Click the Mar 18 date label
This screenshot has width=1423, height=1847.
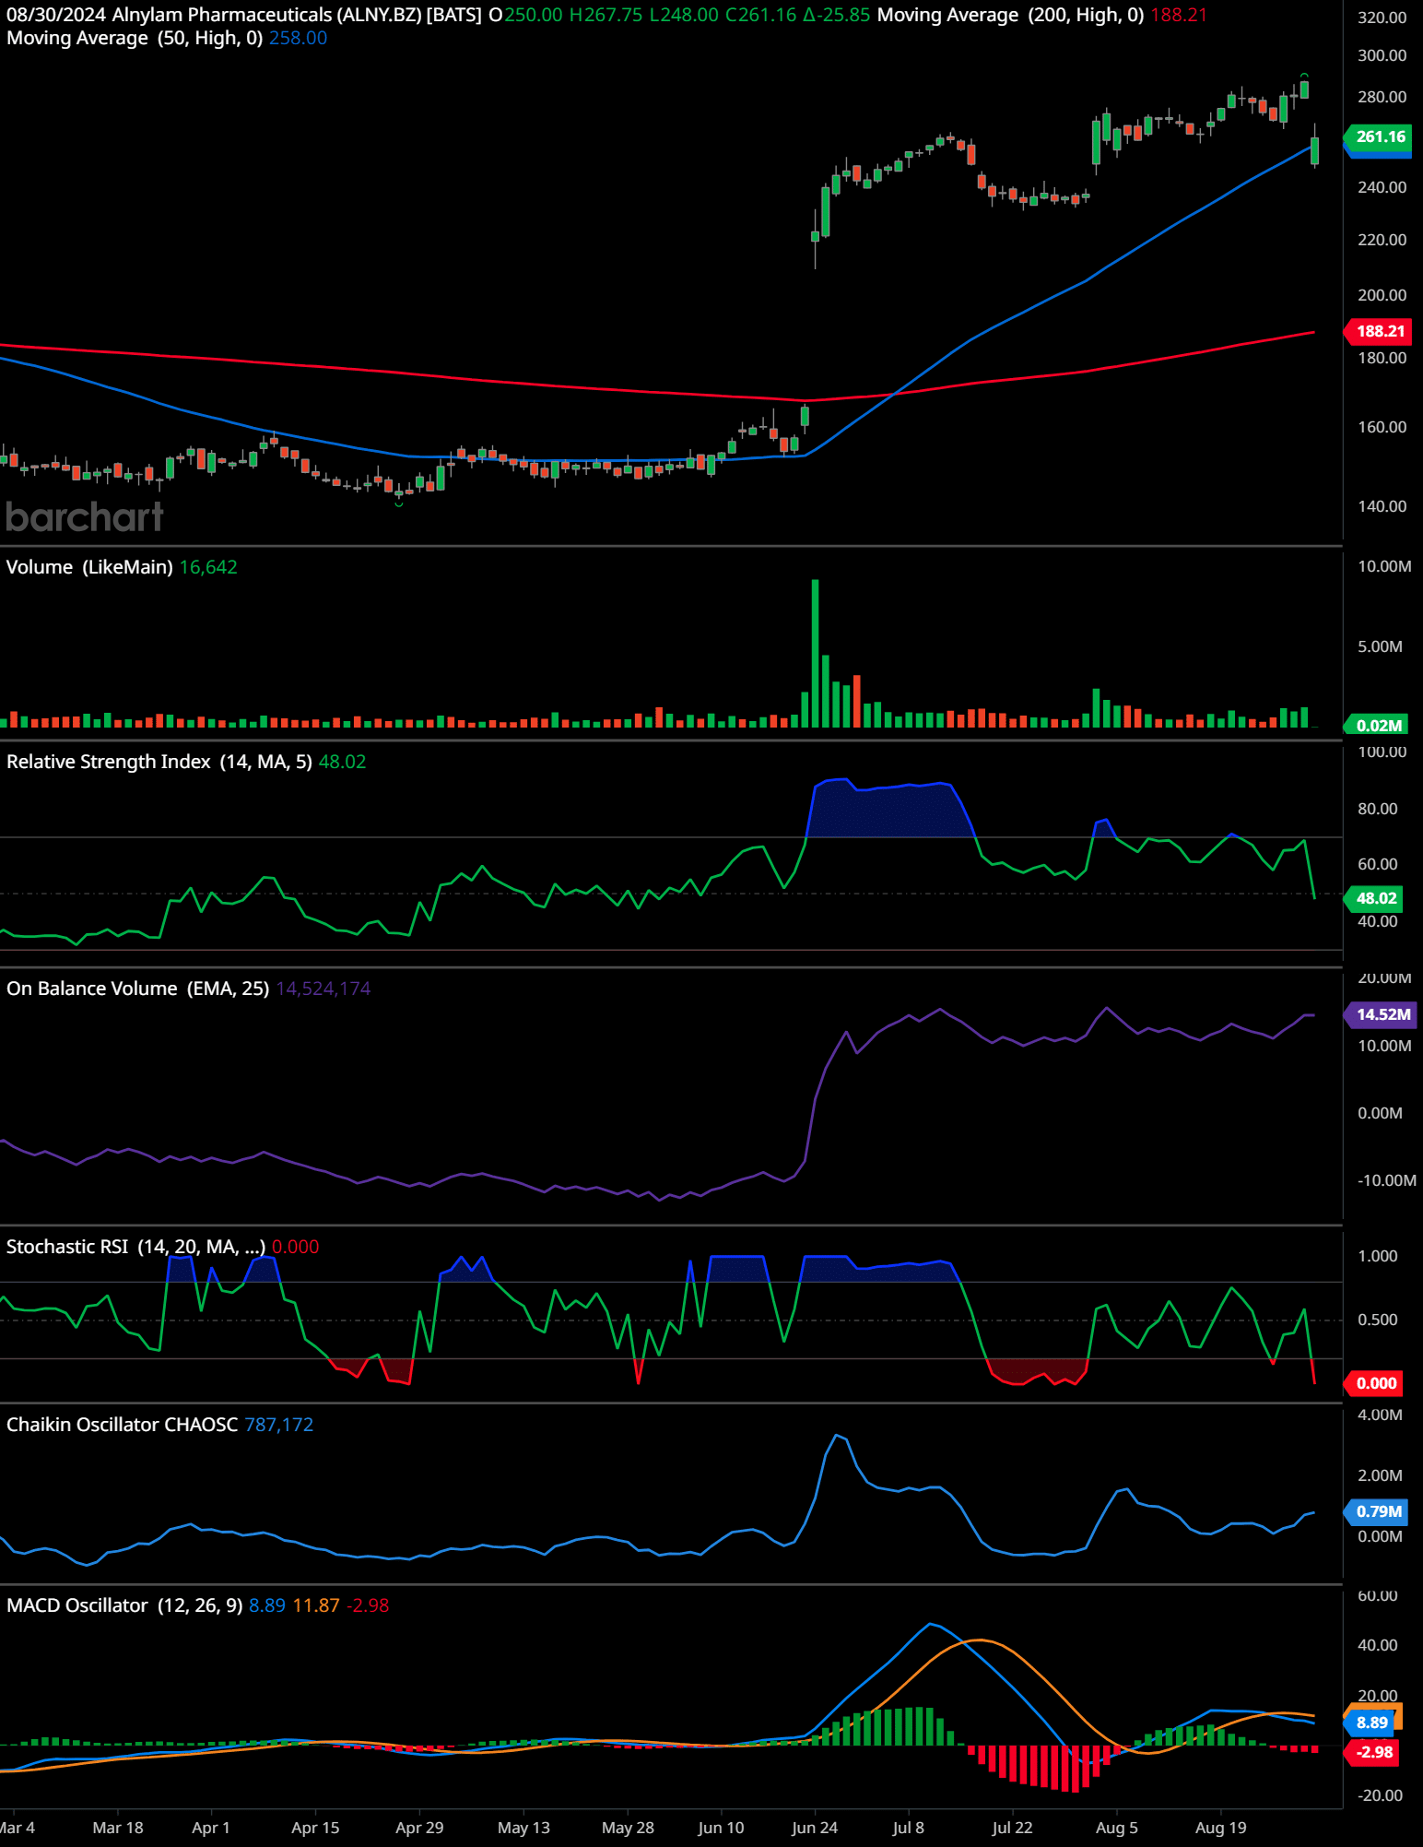point(118,1828)
